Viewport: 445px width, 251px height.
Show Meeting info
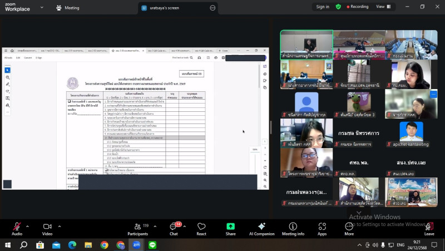tap(293, 228)
